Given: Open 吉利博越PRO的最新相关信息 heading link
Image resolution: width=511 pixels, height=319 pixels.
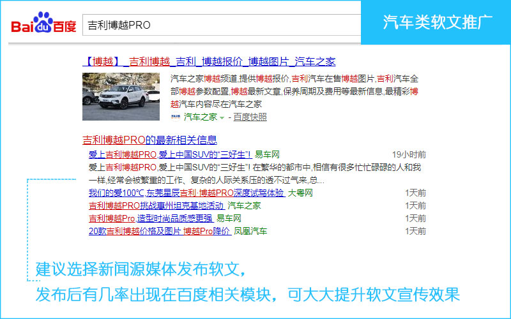Looking at the screenshot, I should (x=149, y=140).
